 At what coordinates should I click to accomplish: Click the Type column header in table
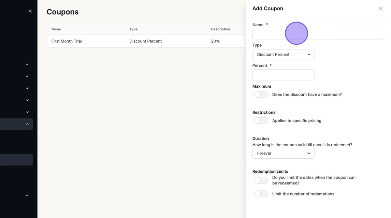tap(133, 29)
